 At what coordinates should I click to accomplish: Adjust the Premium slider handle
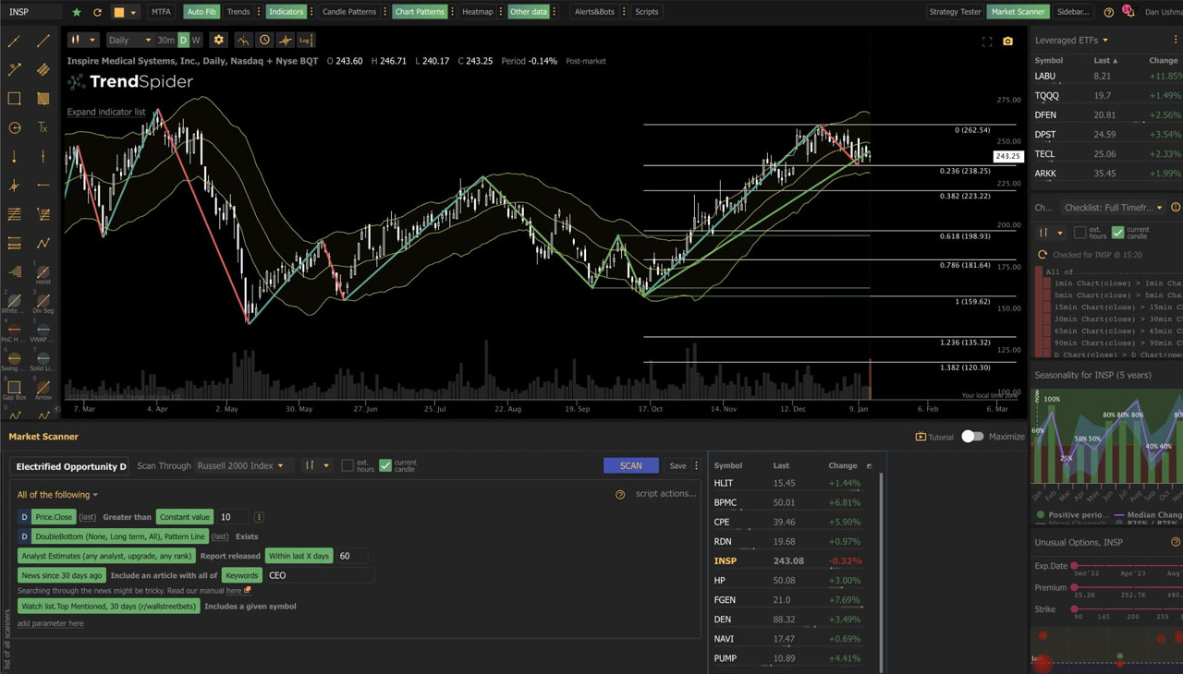[1074, 587]
